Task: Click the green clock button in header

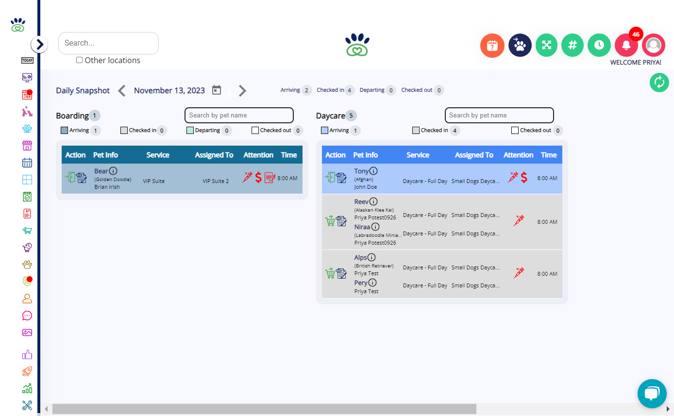Action: [x=599, y=45]
